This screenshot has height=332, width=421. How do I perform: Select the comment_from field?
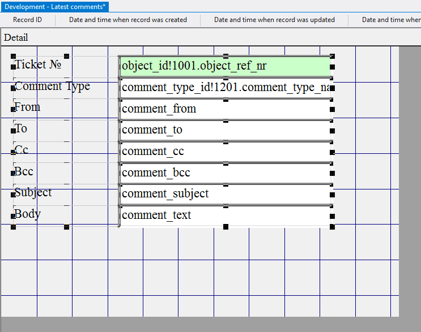click(226, 109)
